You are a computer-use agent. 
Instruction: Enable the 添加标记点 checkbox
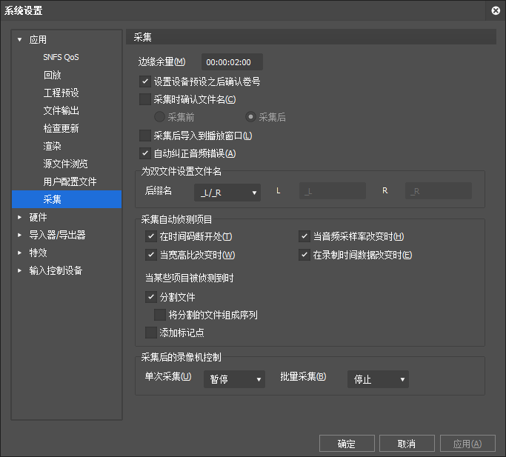[151, 333]
